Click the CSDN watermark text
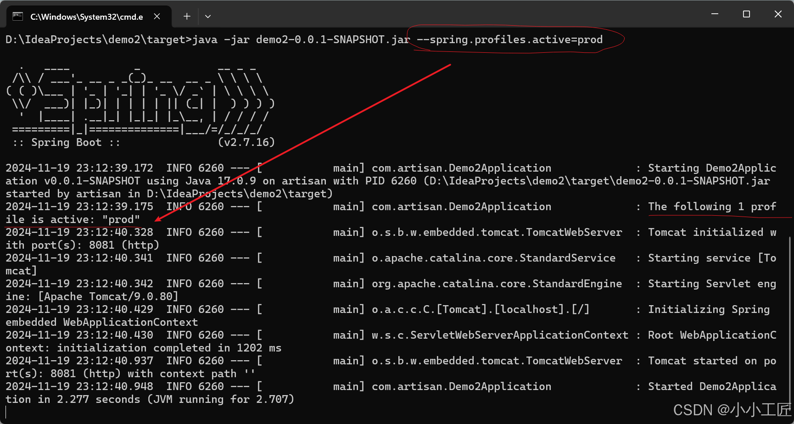 coord(732,410)
